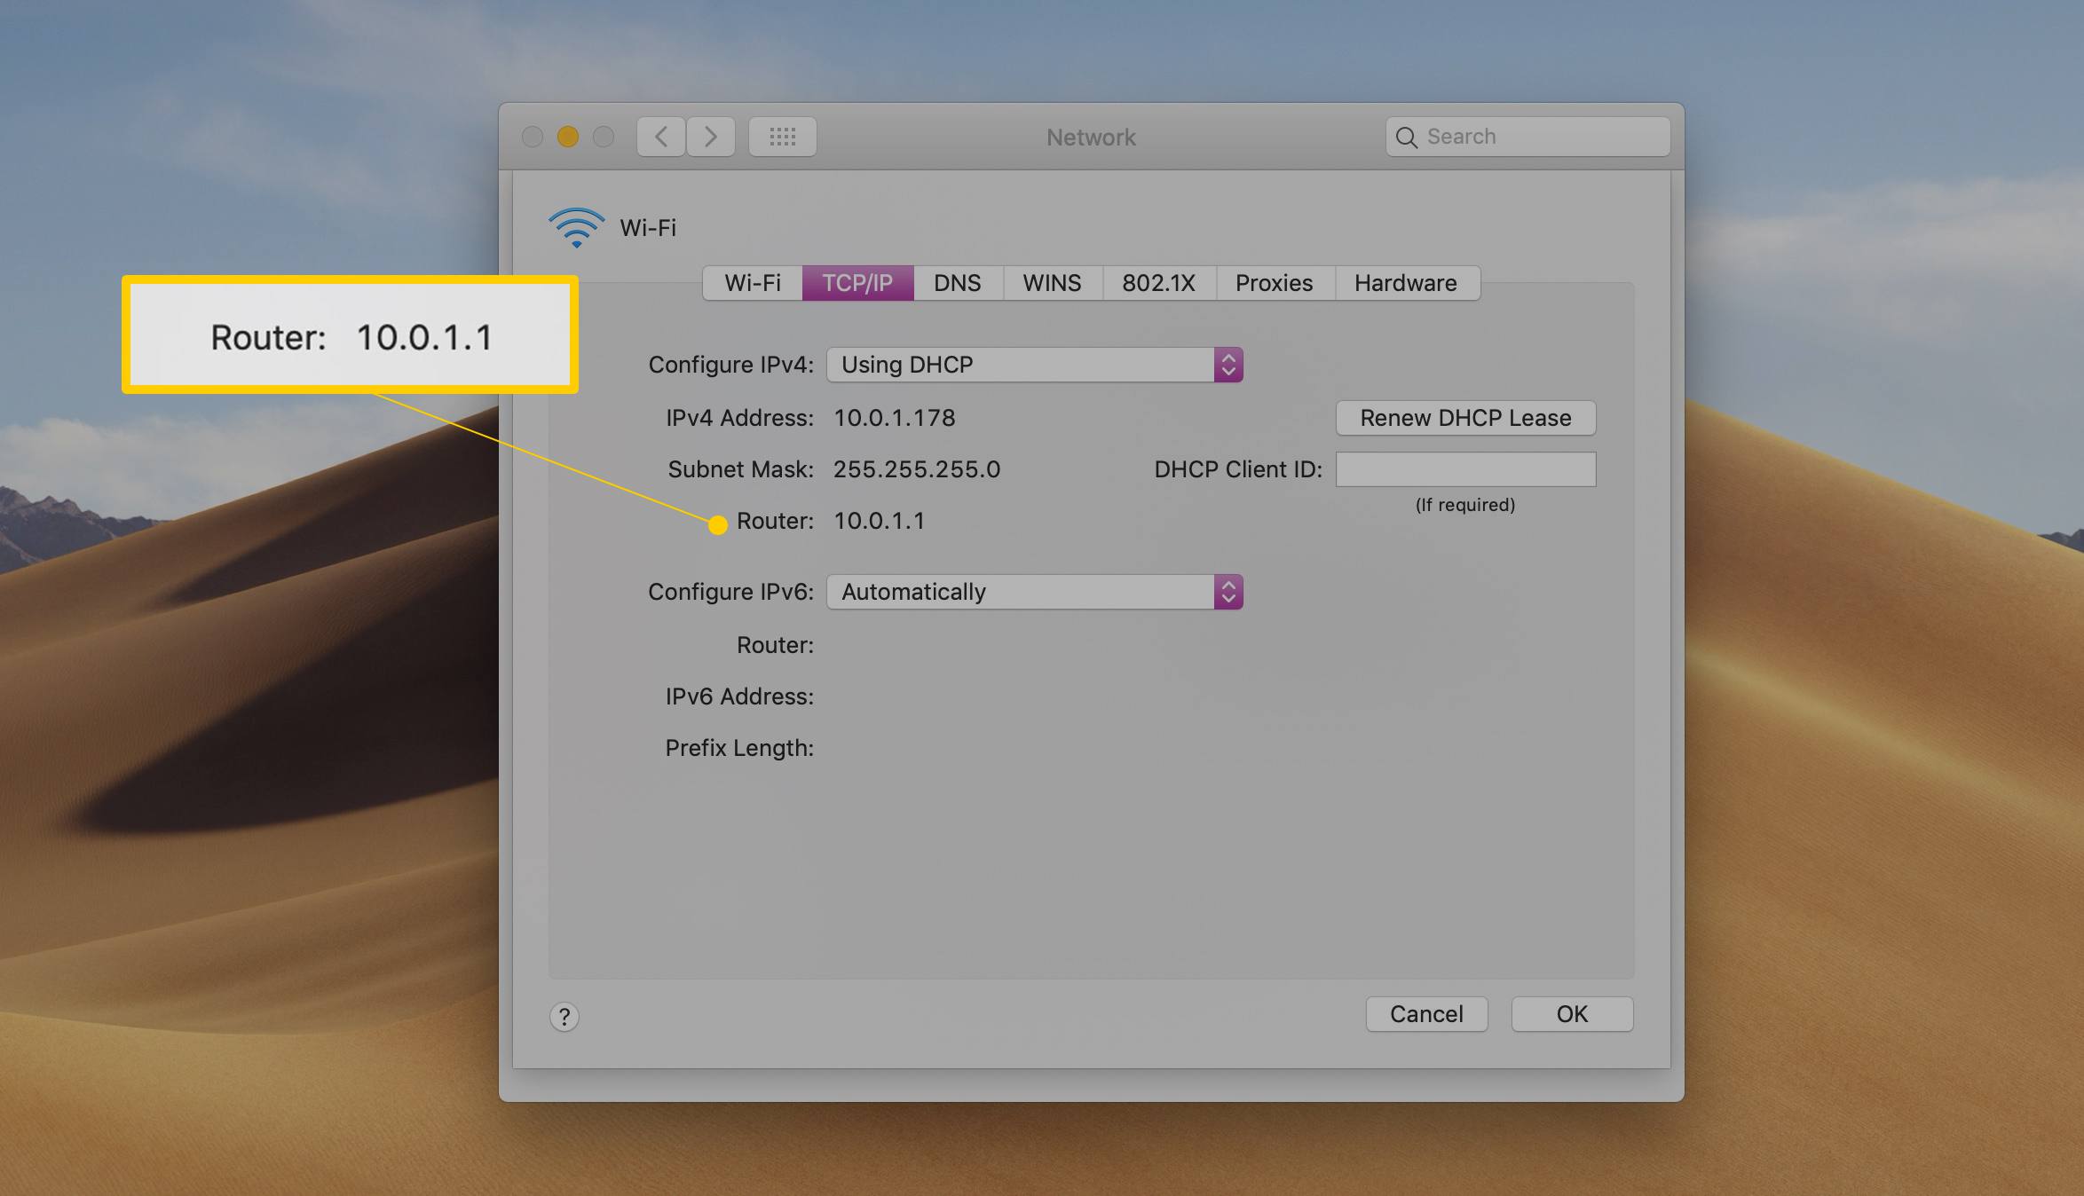Click the Renew DHCP Lease button
This screenshot has height=1196, width=2084.
pyautogui.click(x=1462, y=416)
